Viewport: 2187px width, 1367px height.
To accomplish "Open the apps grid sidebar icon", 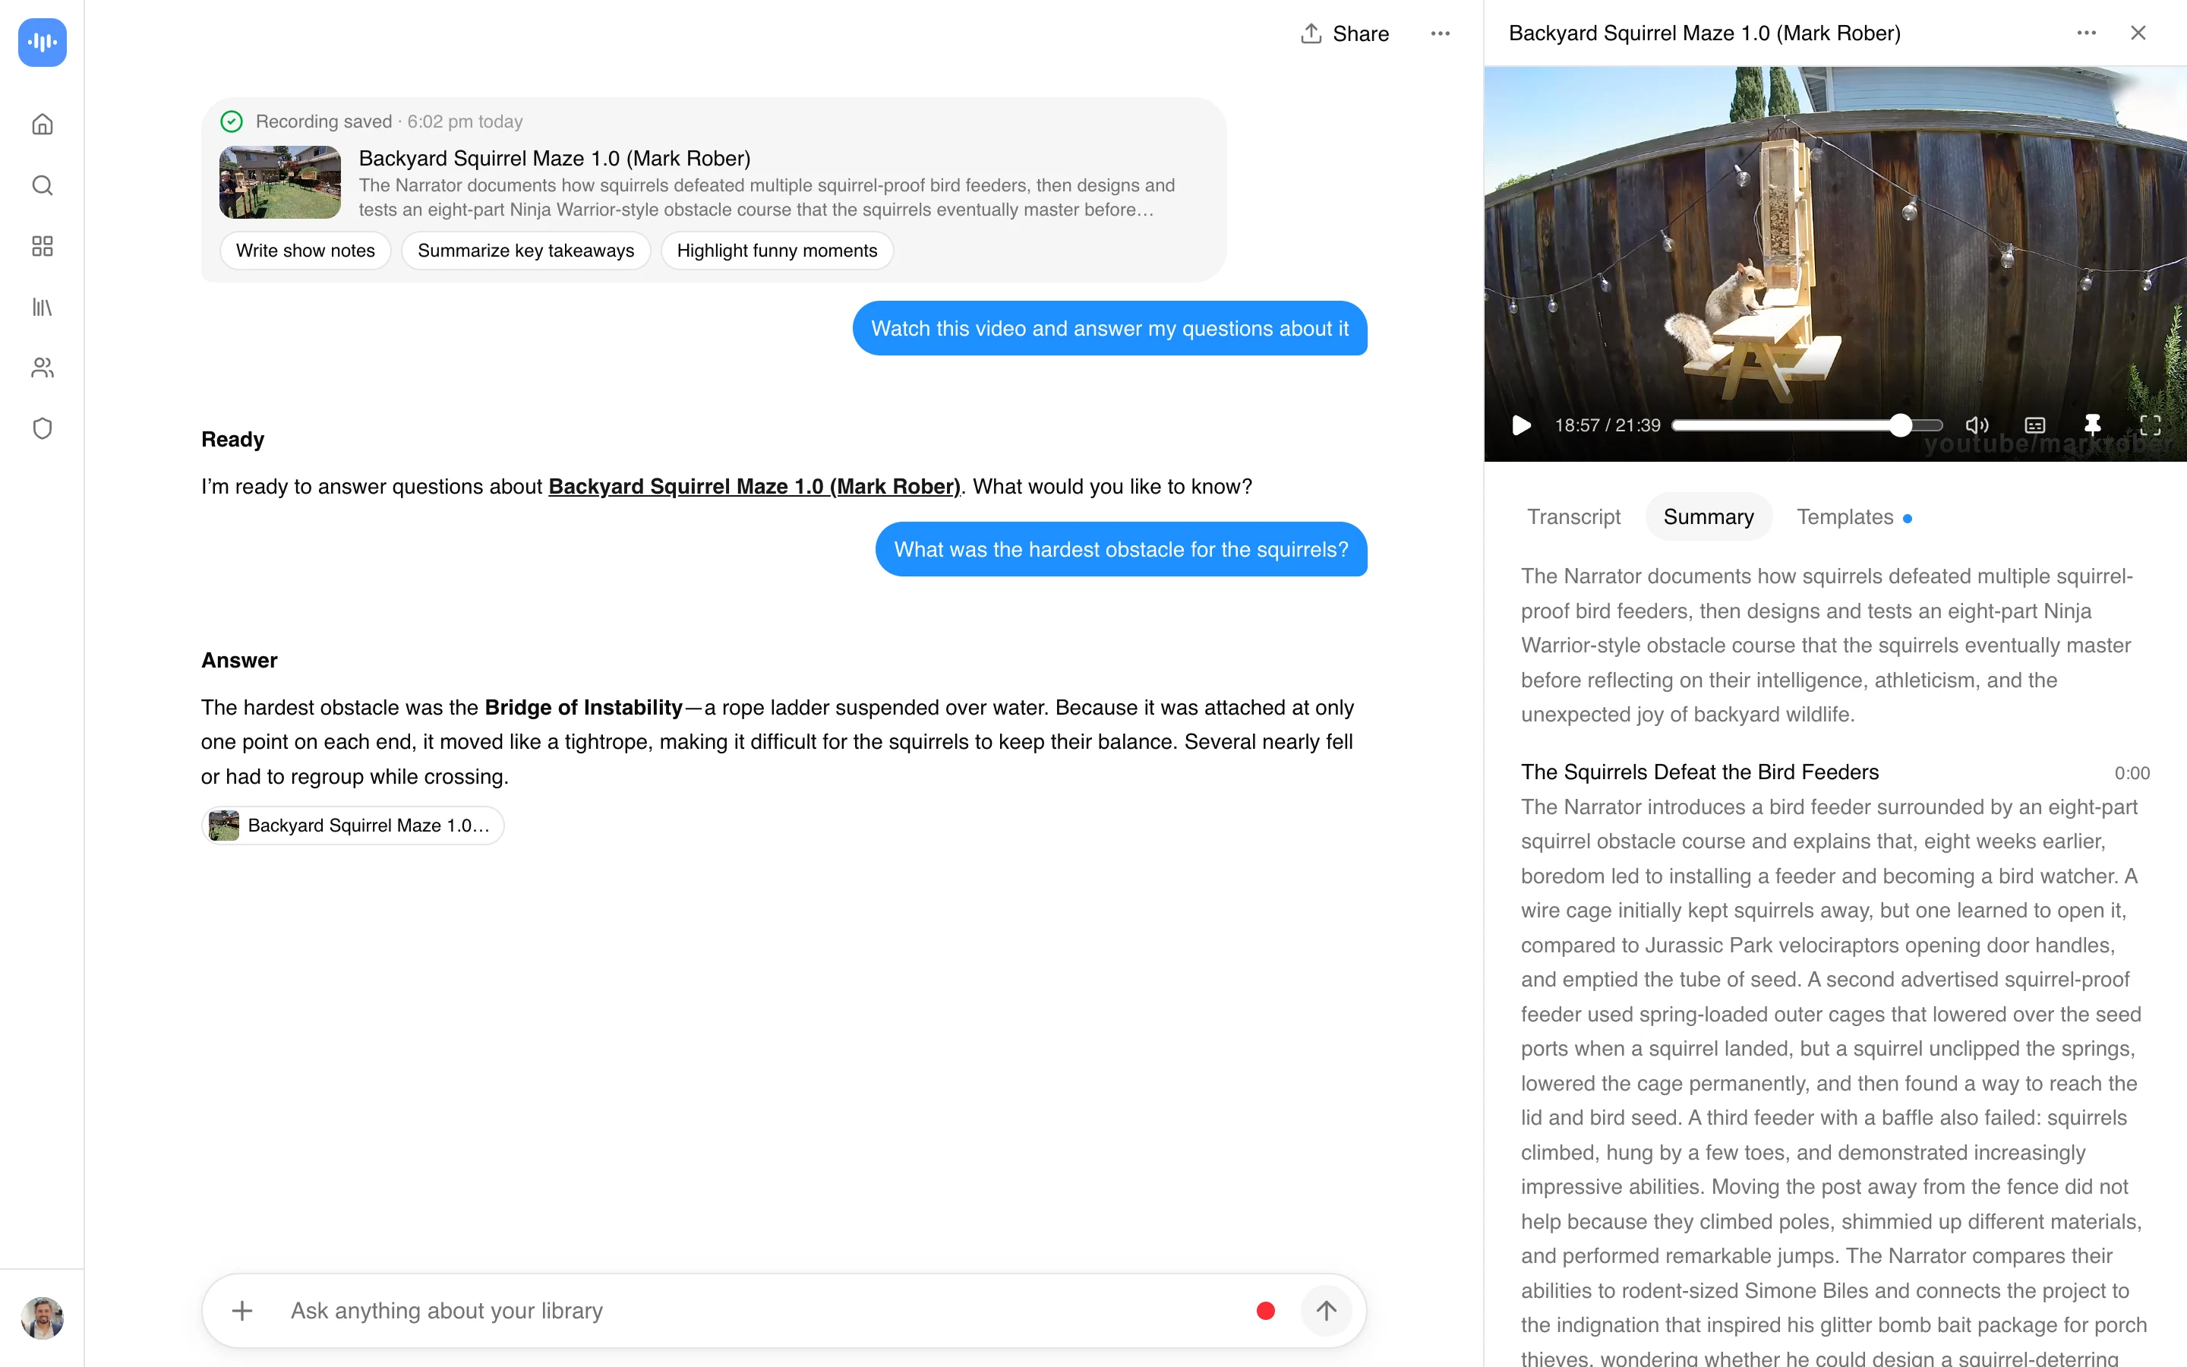I will pyautogui.click(x=43, y=246).
